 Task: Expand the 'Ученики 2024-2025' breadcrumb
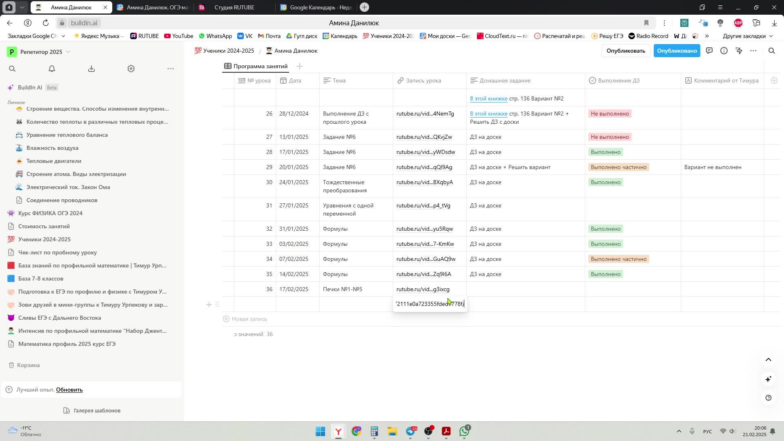224,51
